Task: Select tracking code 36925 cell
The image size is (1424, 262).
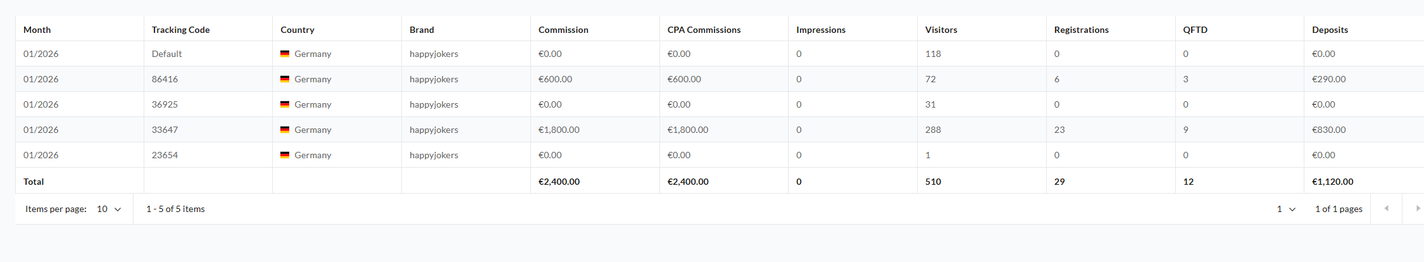Action: coord(165,104)
